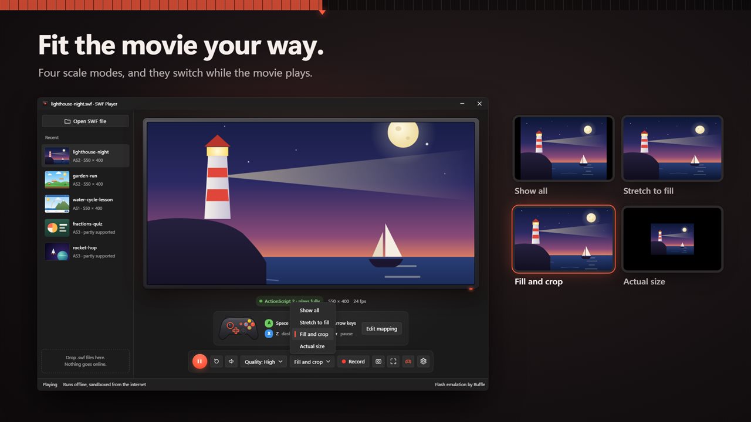
Task: Start recording with the Record button
Action: (x=353, y=362)
